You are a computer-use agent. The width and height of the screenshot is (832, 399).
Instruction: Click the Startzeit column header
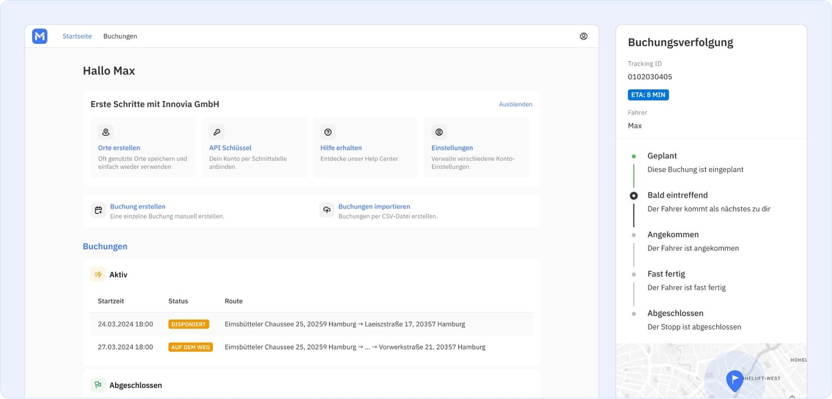tap(111, 301)
